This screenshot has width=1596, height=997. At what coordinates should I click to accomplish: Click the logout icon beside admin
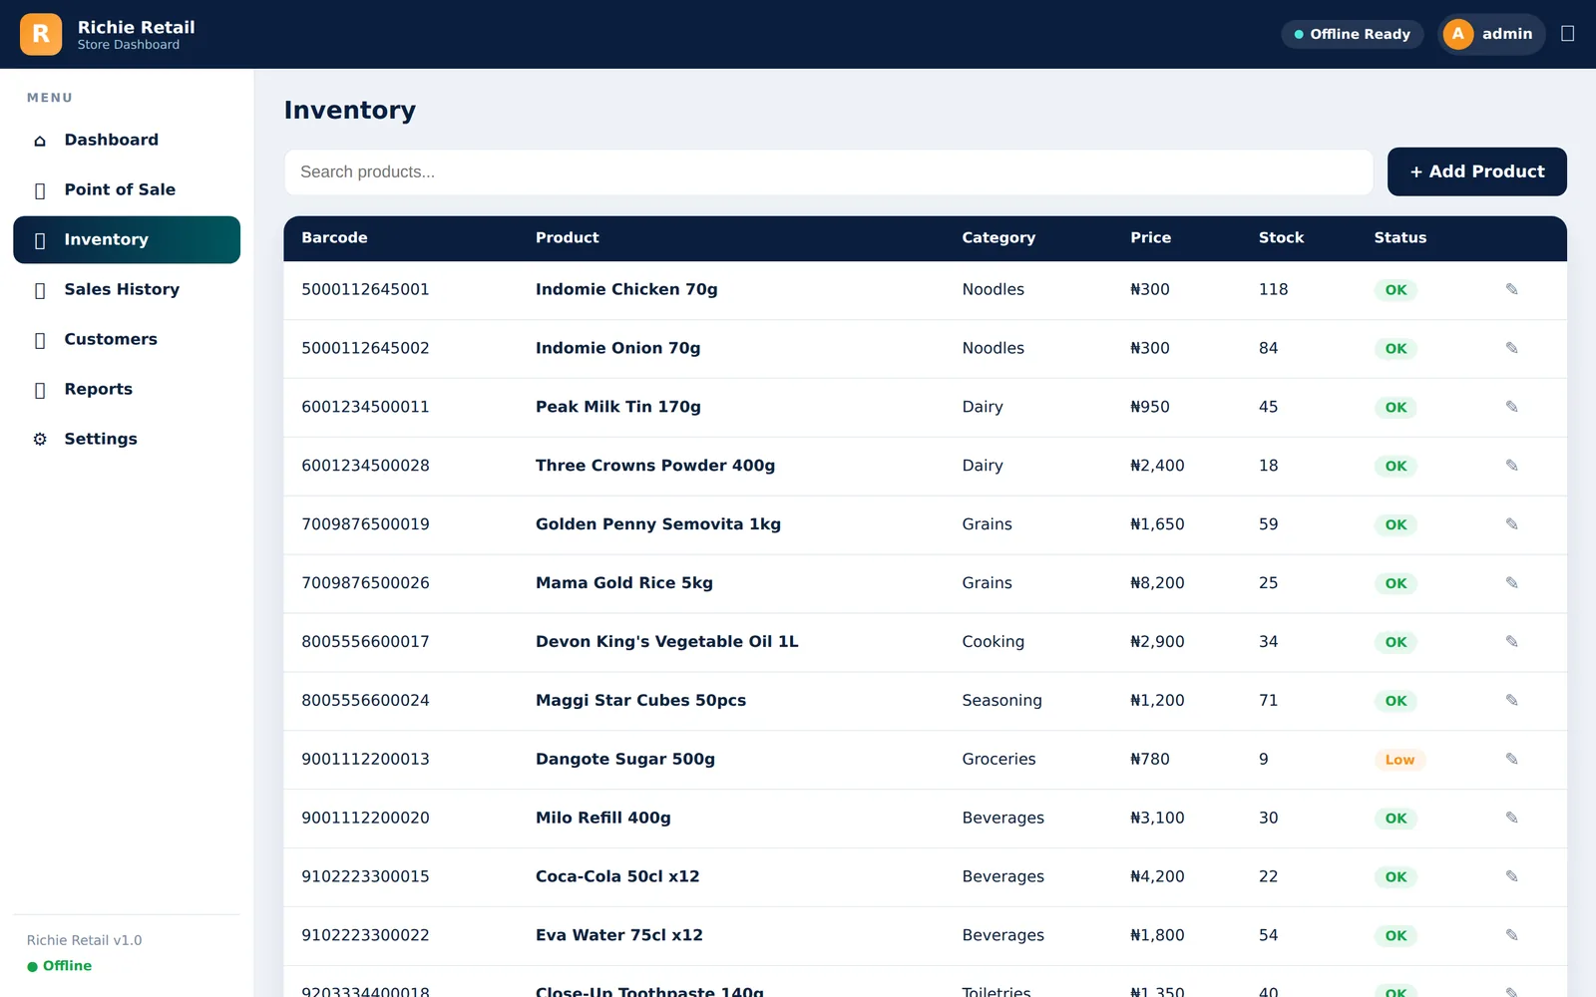[x=1567, y=34]
